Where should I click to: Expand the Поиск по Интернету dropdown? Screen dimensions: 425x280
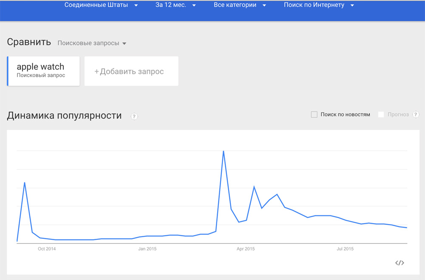[x=319, y=5]
